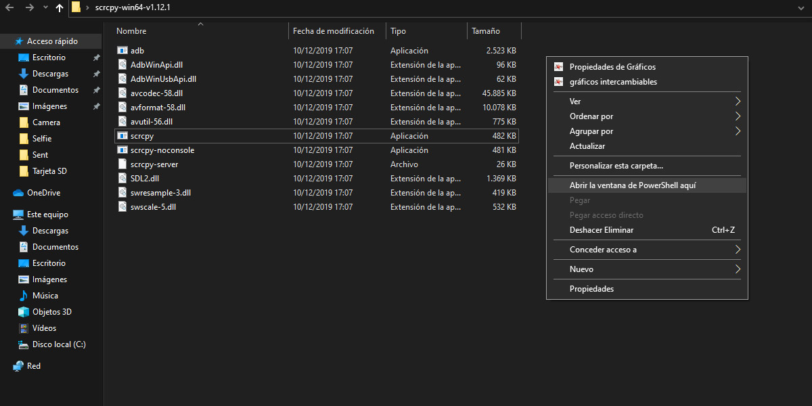Expand the Ver submenu arrow
Screen dimensions: 812x406
[x=738, y=101]
